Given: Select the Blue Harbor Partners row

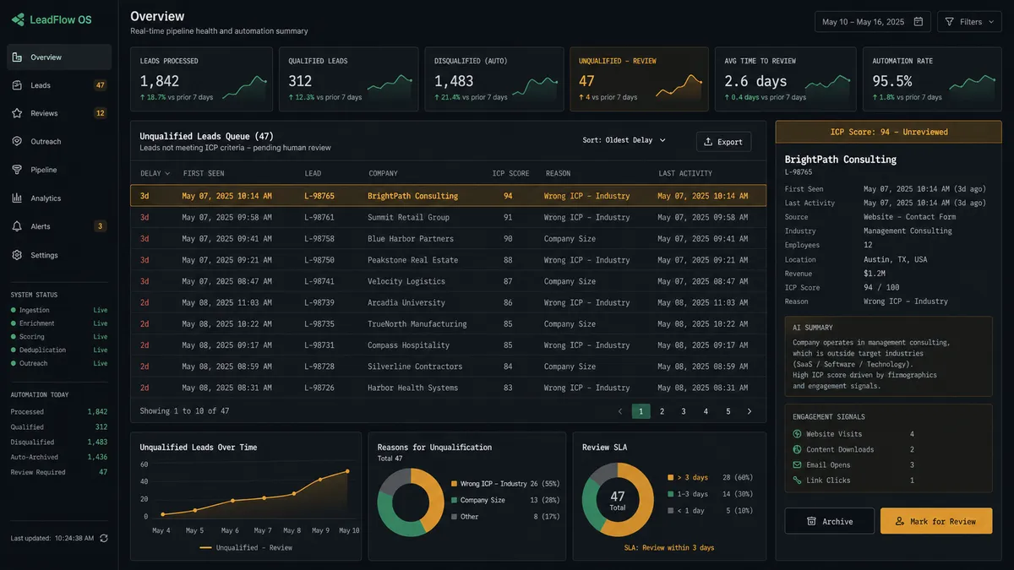Looking at the screenshot, I should point(448,238).
